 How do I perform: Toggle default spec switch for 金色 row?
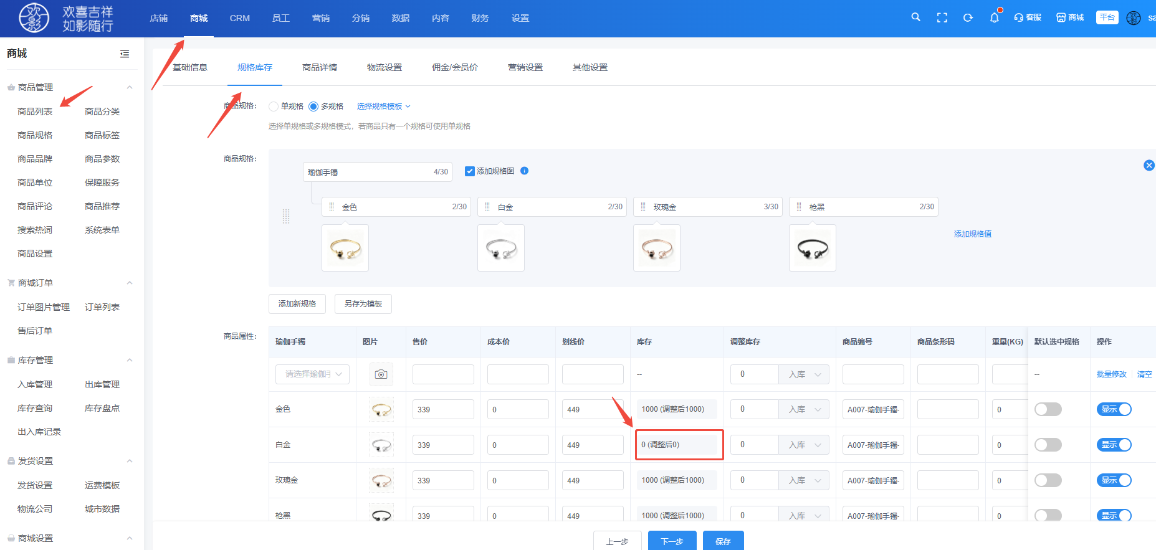[1048, 409]
